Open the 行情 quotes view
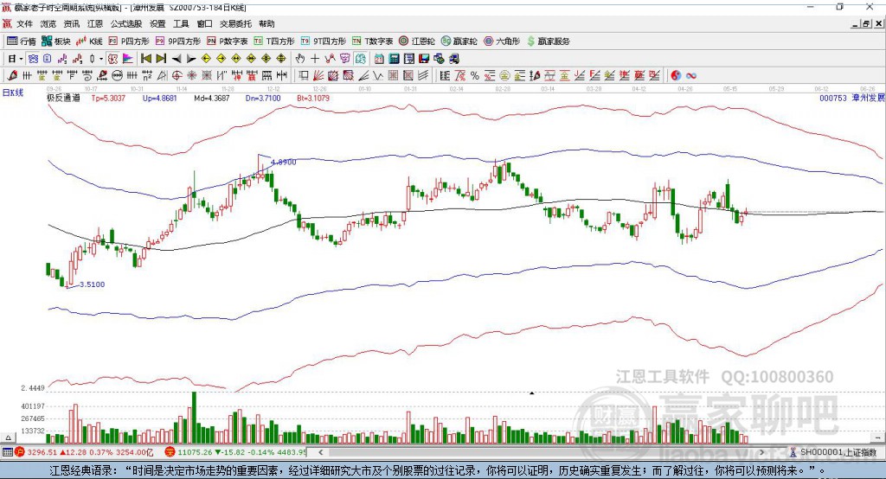 (x=22, y=42)
